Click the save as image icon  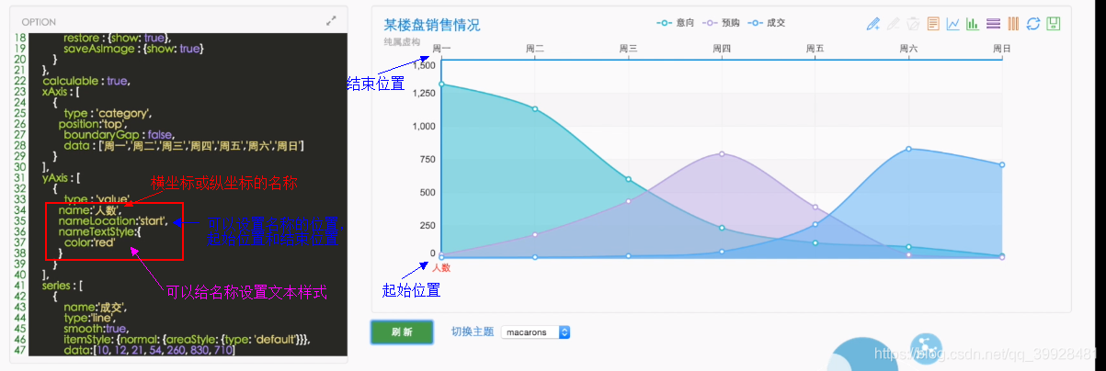[1054, 24]
